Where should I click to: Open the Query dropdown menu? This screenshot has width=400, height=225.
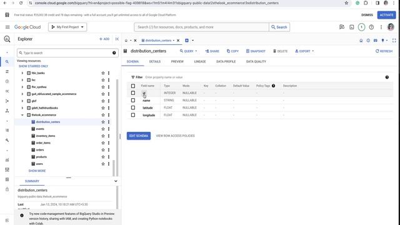(x=189, y=51)
